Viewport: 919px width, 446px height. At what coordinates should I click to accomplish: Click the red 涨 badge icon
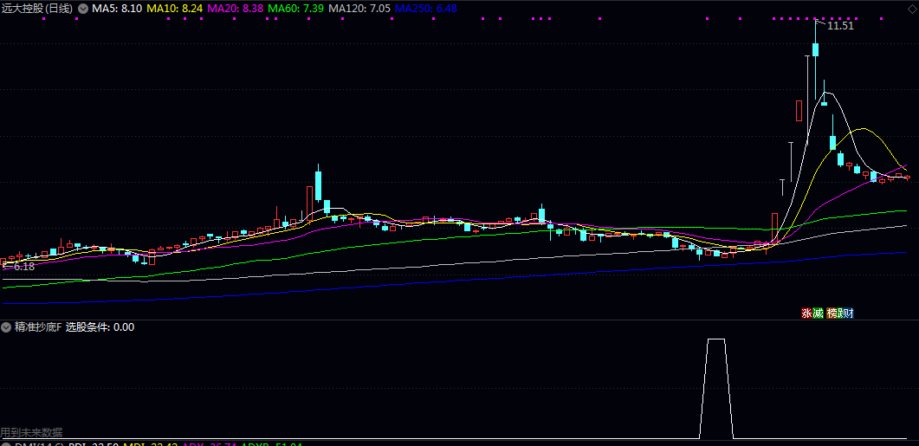coord(806,313)
